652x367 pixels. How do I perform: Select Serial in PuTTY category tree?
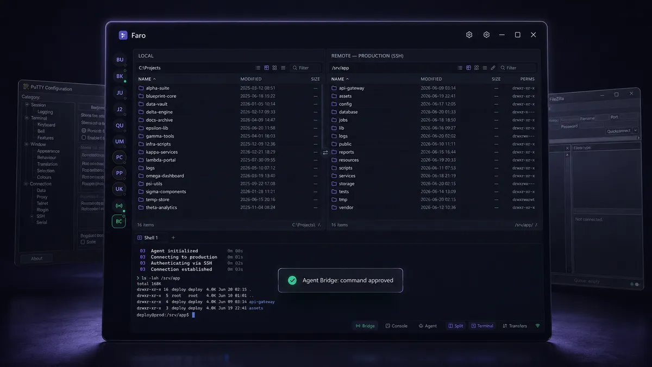pos(42,222)
